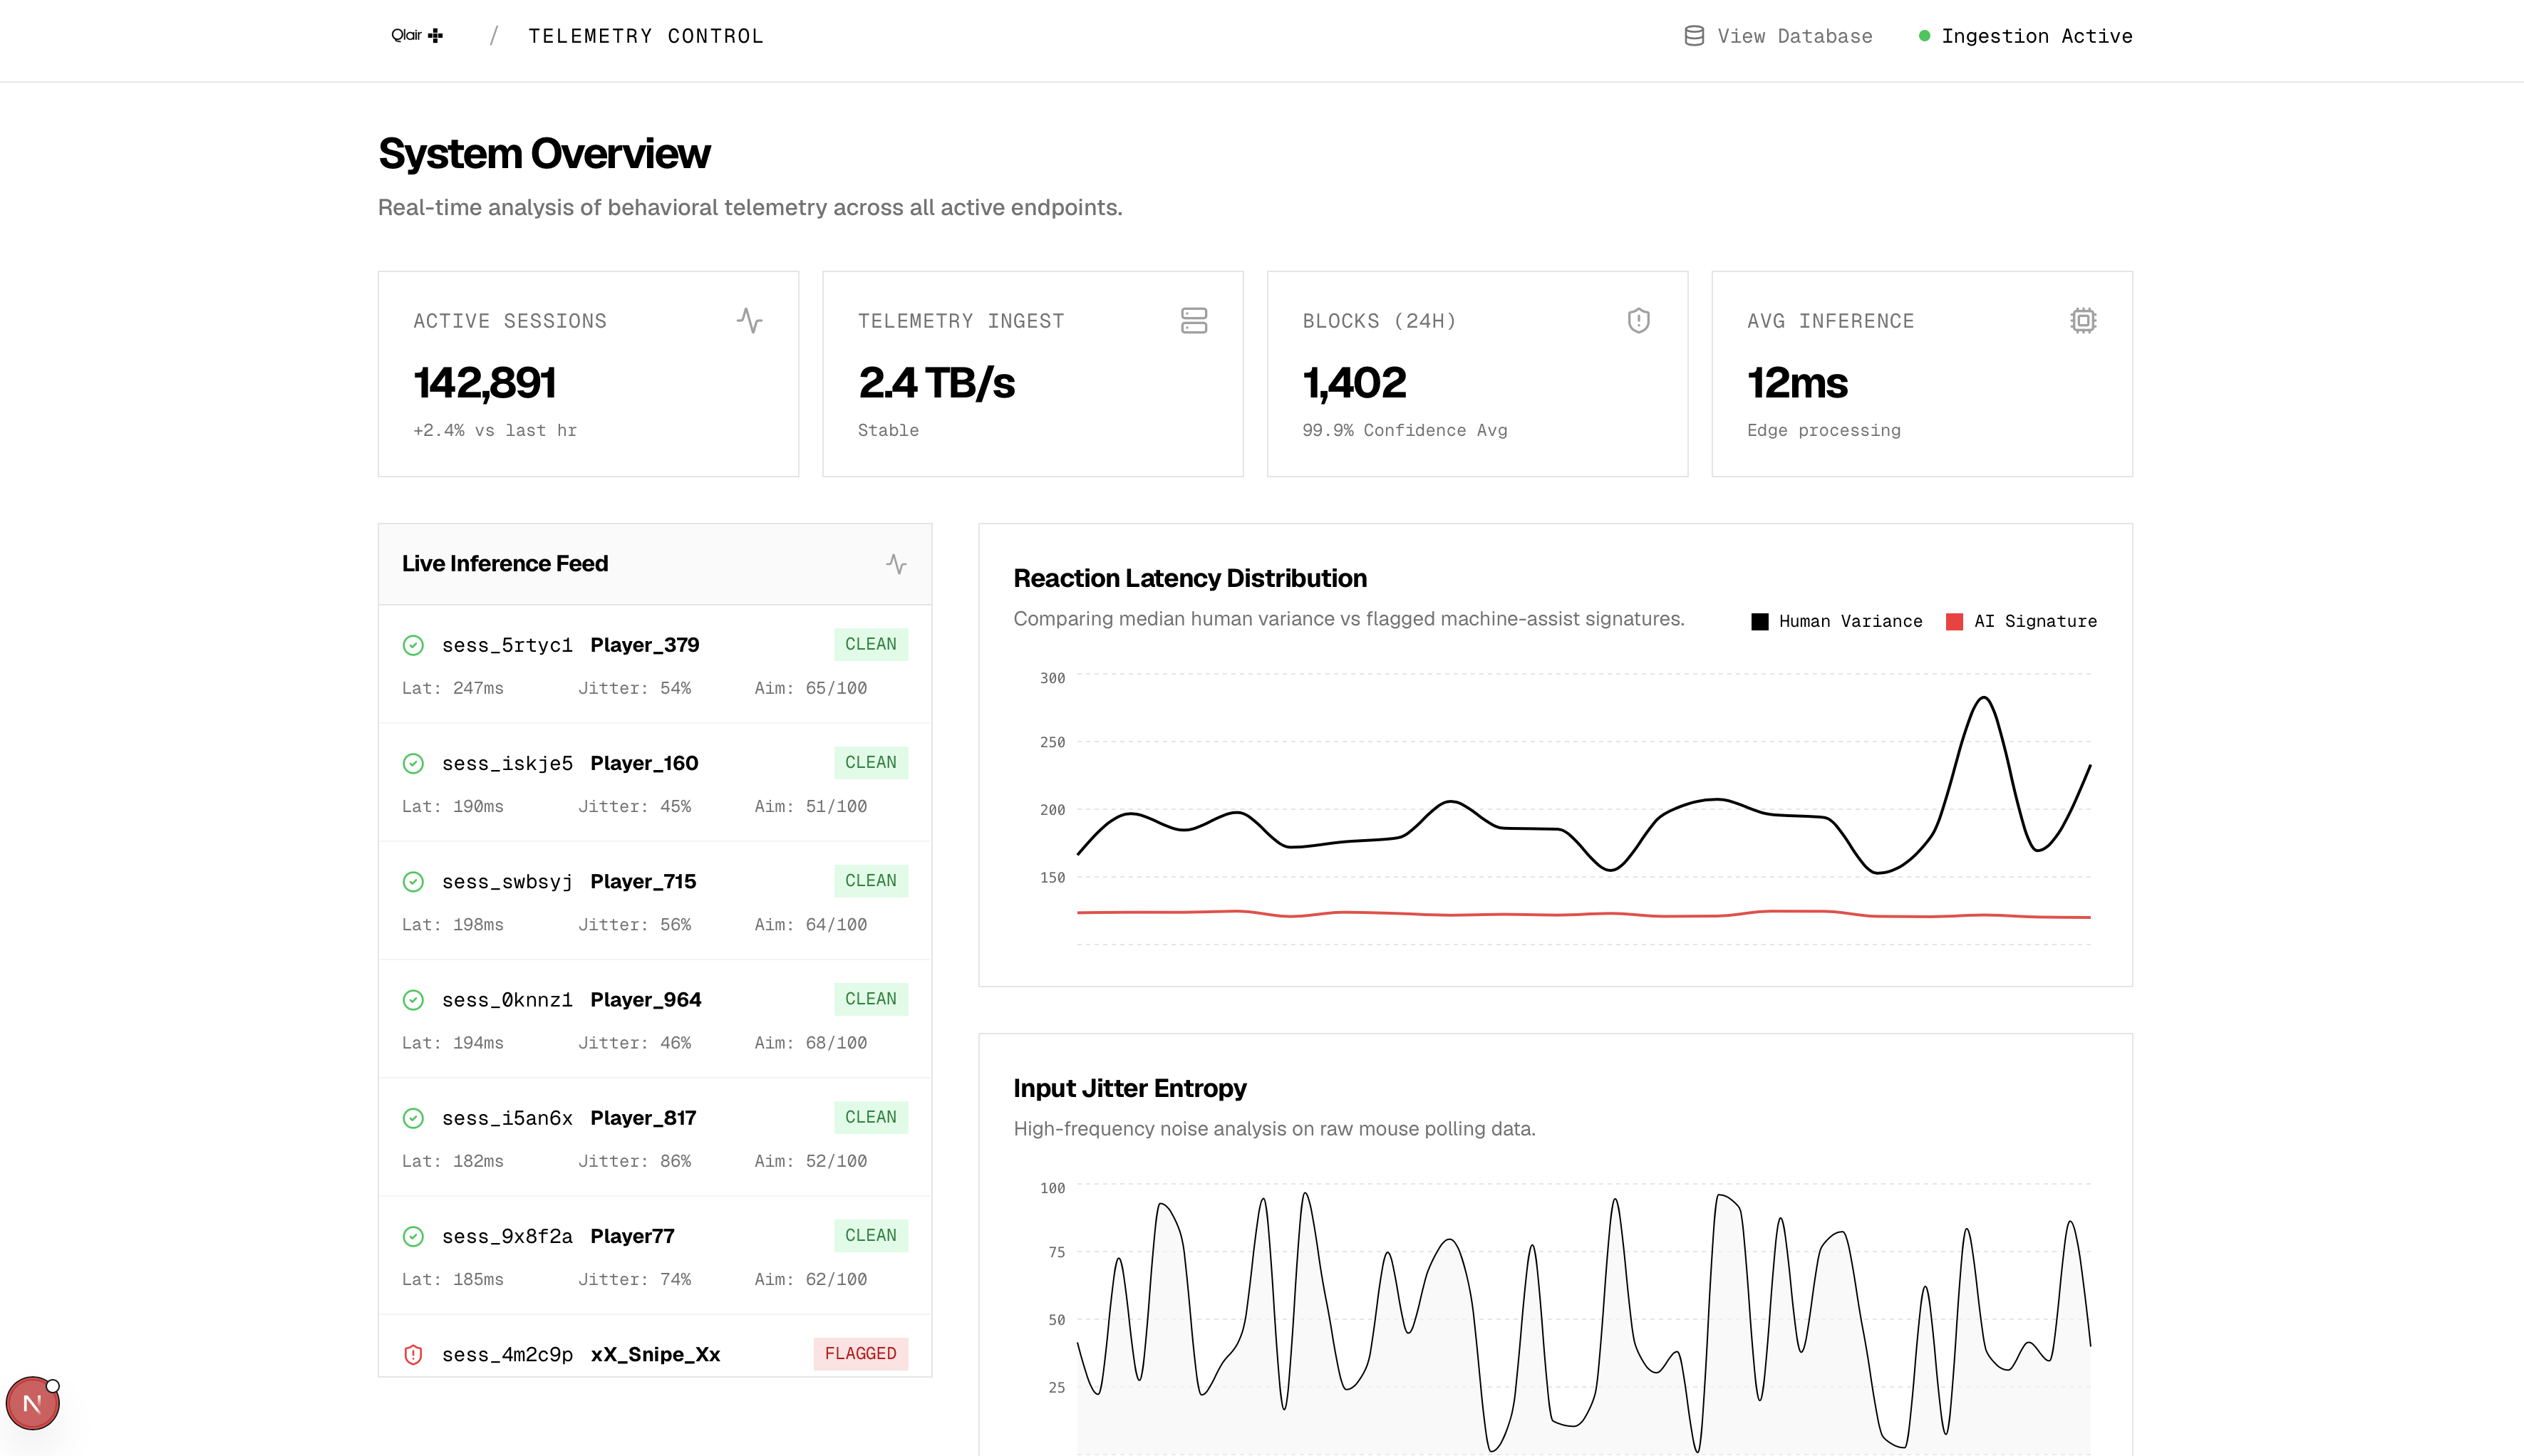This screenshot has width=2524, height=1456.
Task: Click session ID sess_i5an6x
Action: pos(507,1118)
